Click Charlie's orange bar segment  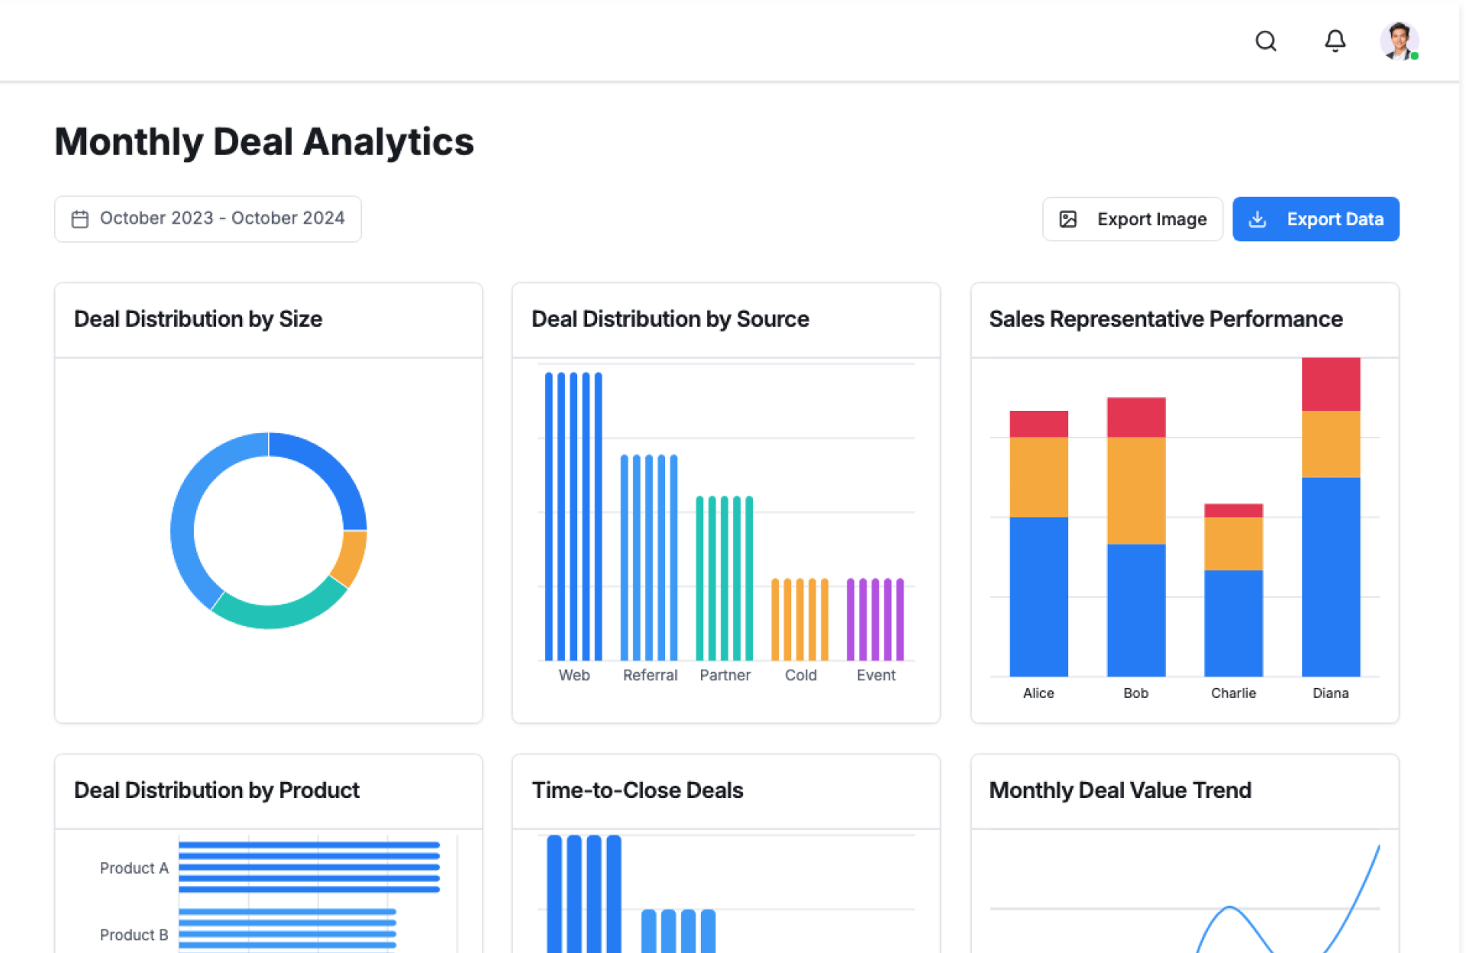(x=1233, y=544)
